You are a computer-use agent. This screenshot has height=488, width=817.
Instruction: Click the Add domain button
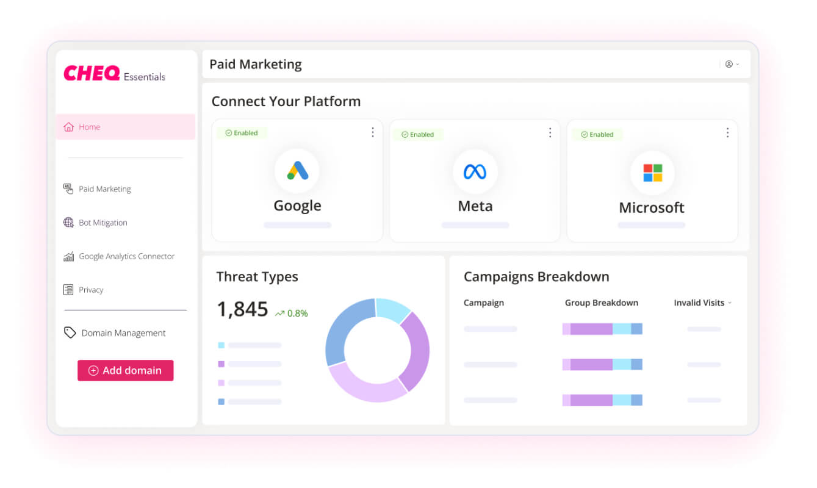(x=126, y=370)
